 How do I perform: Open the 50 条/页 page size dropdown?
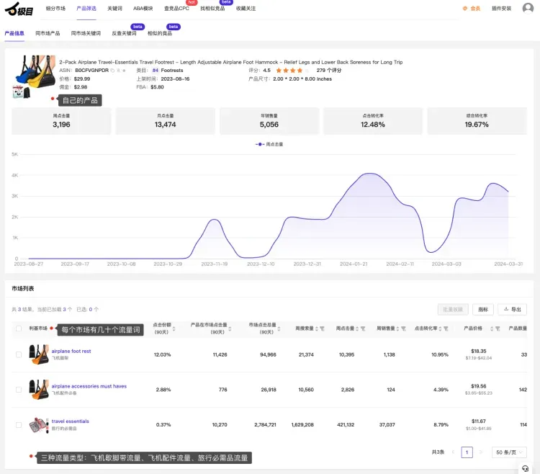pos(508,452)
